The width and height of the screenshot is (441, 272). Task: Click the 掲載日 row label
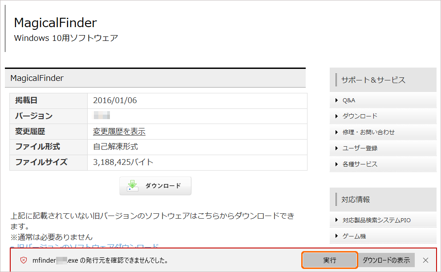[26, 100]
